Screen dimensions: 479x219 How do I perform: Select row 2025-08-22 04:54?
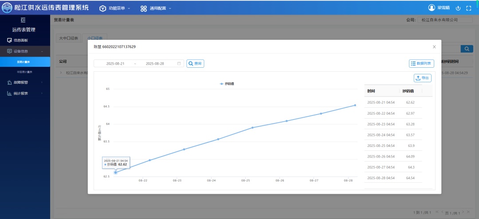(x=393, y=113)
